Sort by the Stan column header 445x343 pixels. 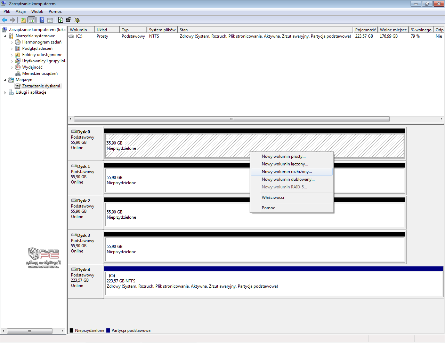point(265,30)
